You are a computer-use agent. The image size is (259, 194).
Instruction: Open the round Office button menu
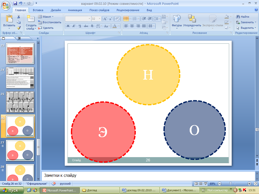[6, 6]
